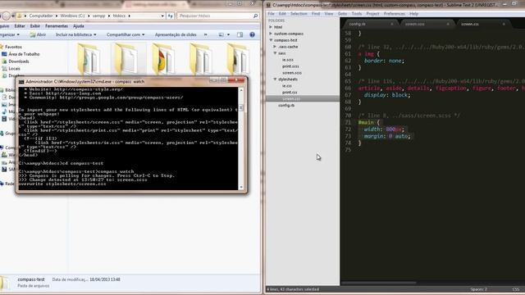The width and height of the screenshot is (525, 295).
Task: Collapse the stylesheets folder
Action: tap(275, 79)
